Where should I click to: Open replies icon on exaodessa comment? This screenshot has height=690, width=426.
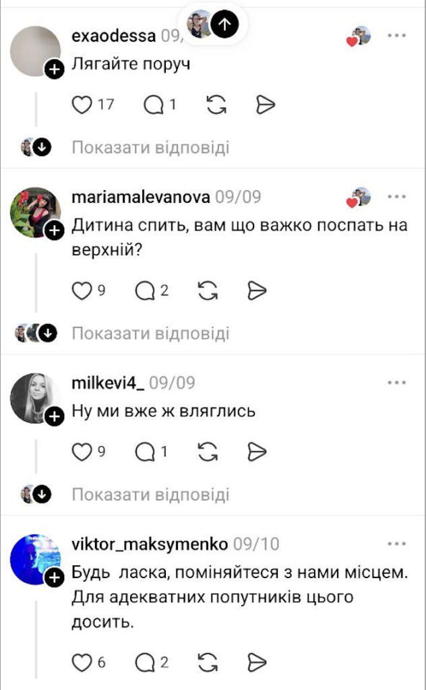(x=153, y=104)
